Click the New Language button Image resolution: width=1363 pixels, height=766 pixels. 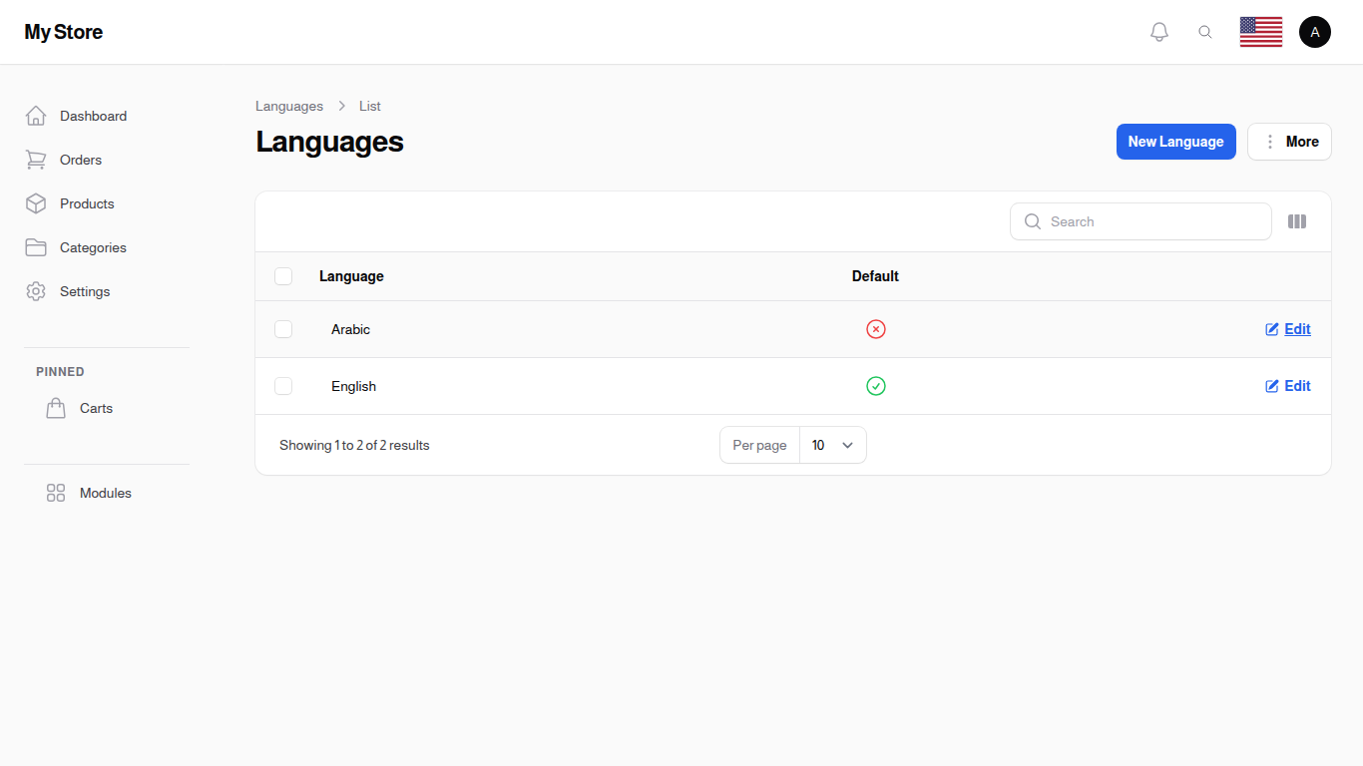point(1175,142)
